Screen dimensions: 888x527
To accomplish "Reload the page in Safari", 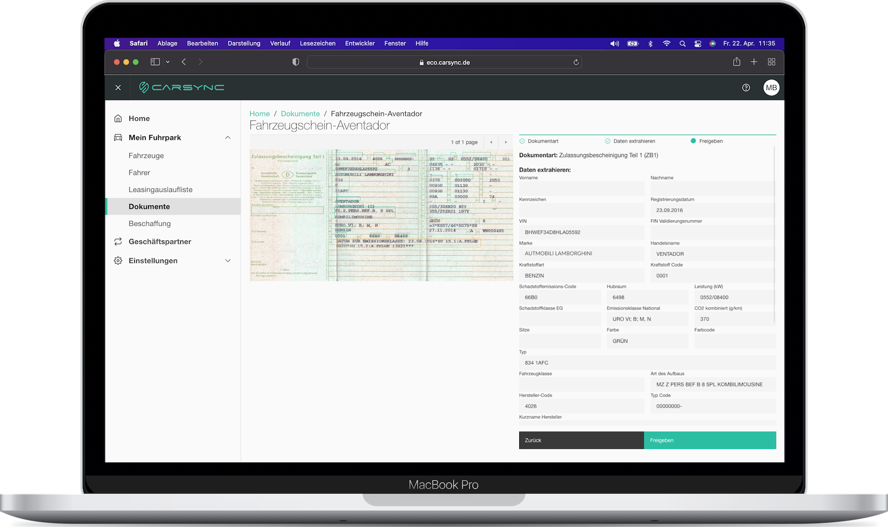I will coord(576,62).
